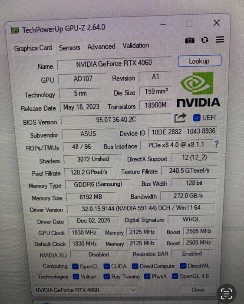
Task: Click the Bandwidth field 272.0 GB/s
Action: coord(188,196)
